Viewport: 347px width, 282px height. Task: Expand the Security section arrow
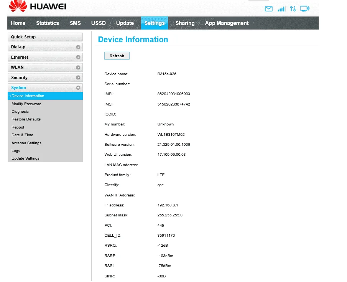click(x=78, y=78)
